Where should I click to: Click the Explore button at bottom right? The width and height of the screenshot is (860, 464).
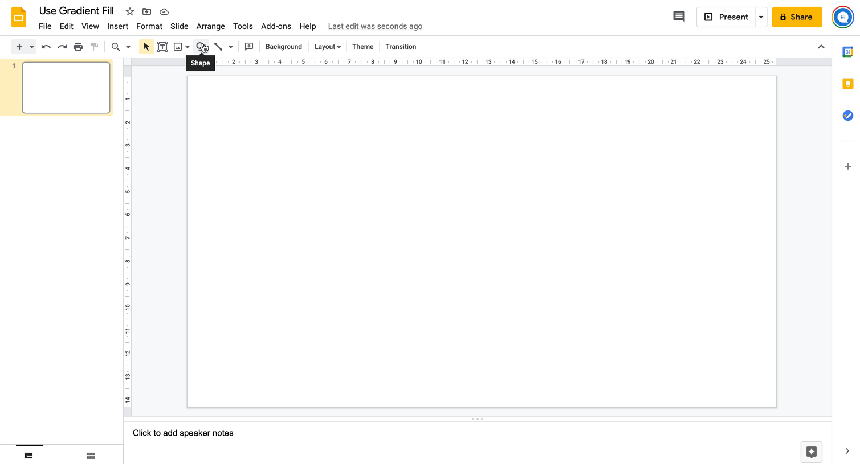tap(812, 452)
